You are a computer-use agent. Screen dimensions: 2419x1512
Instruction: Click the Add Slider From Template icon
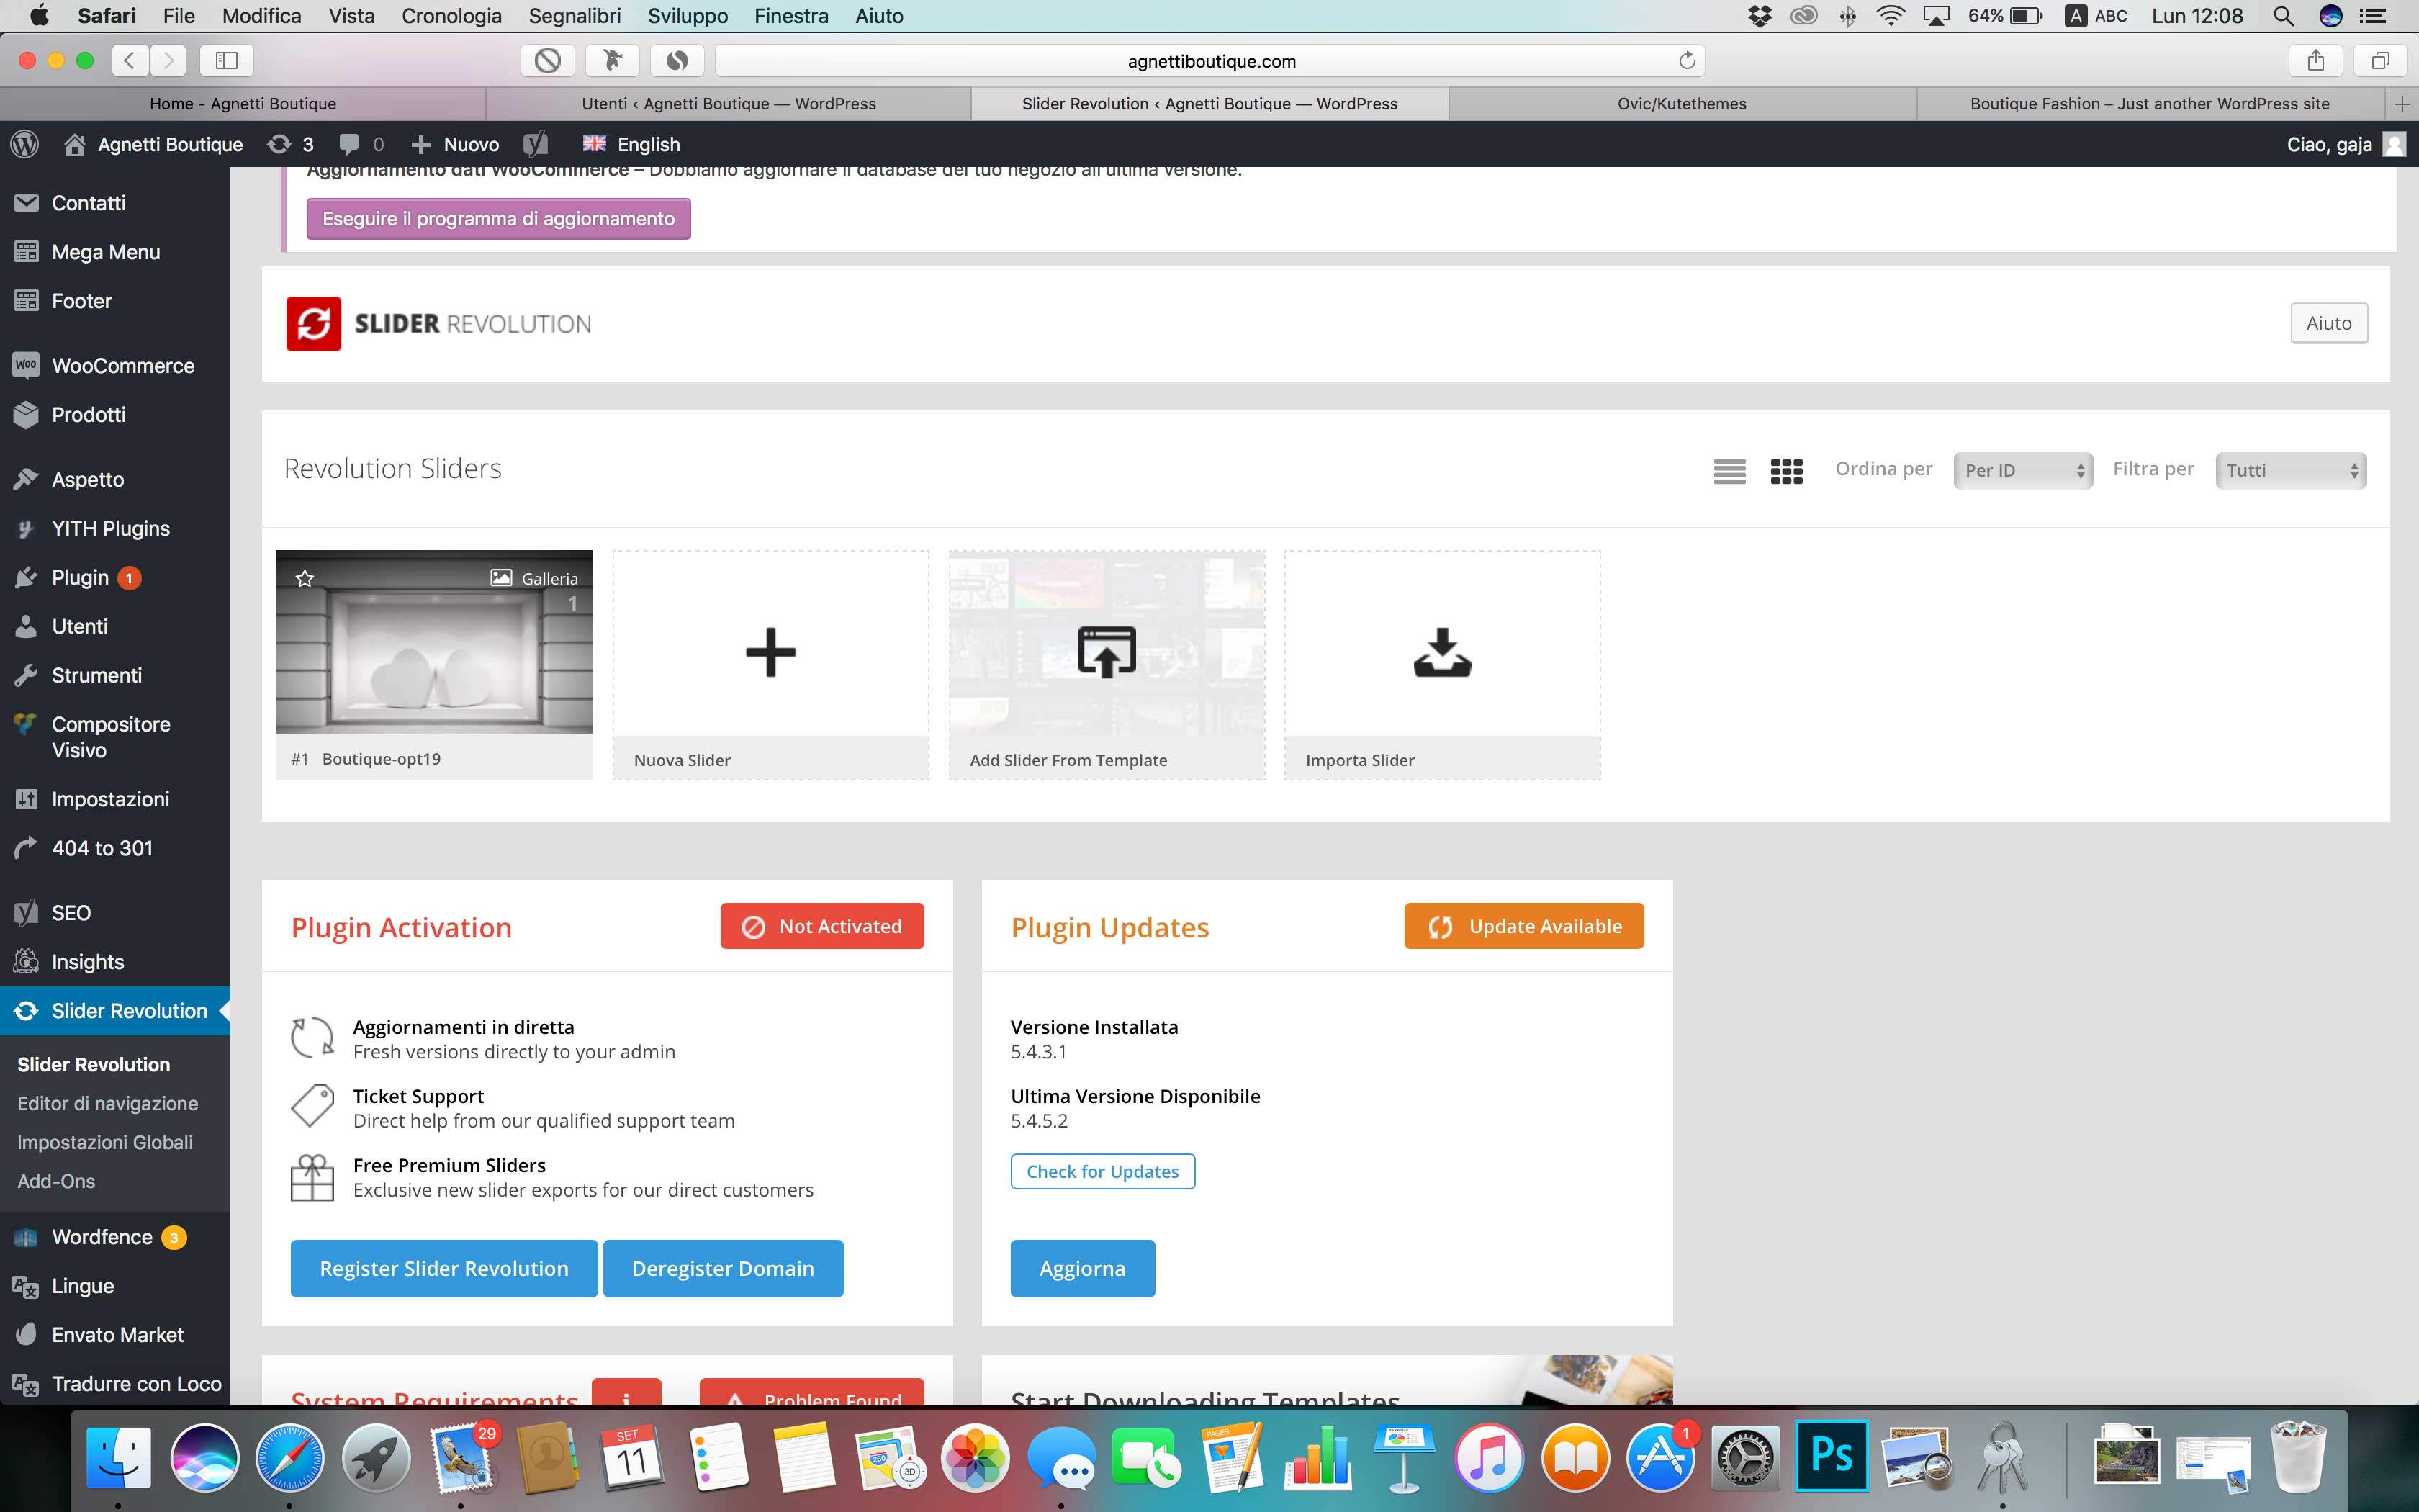click(x=1107, y=652)
